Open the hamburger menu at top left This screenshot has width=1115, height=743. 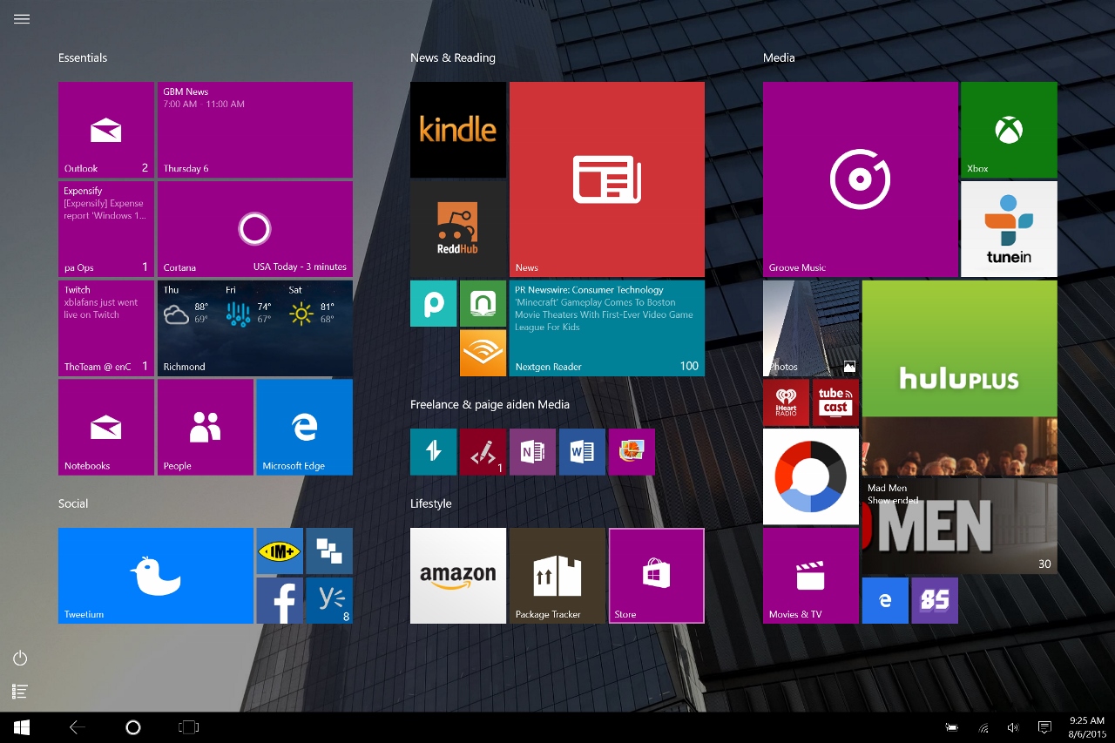coord(22,18)
